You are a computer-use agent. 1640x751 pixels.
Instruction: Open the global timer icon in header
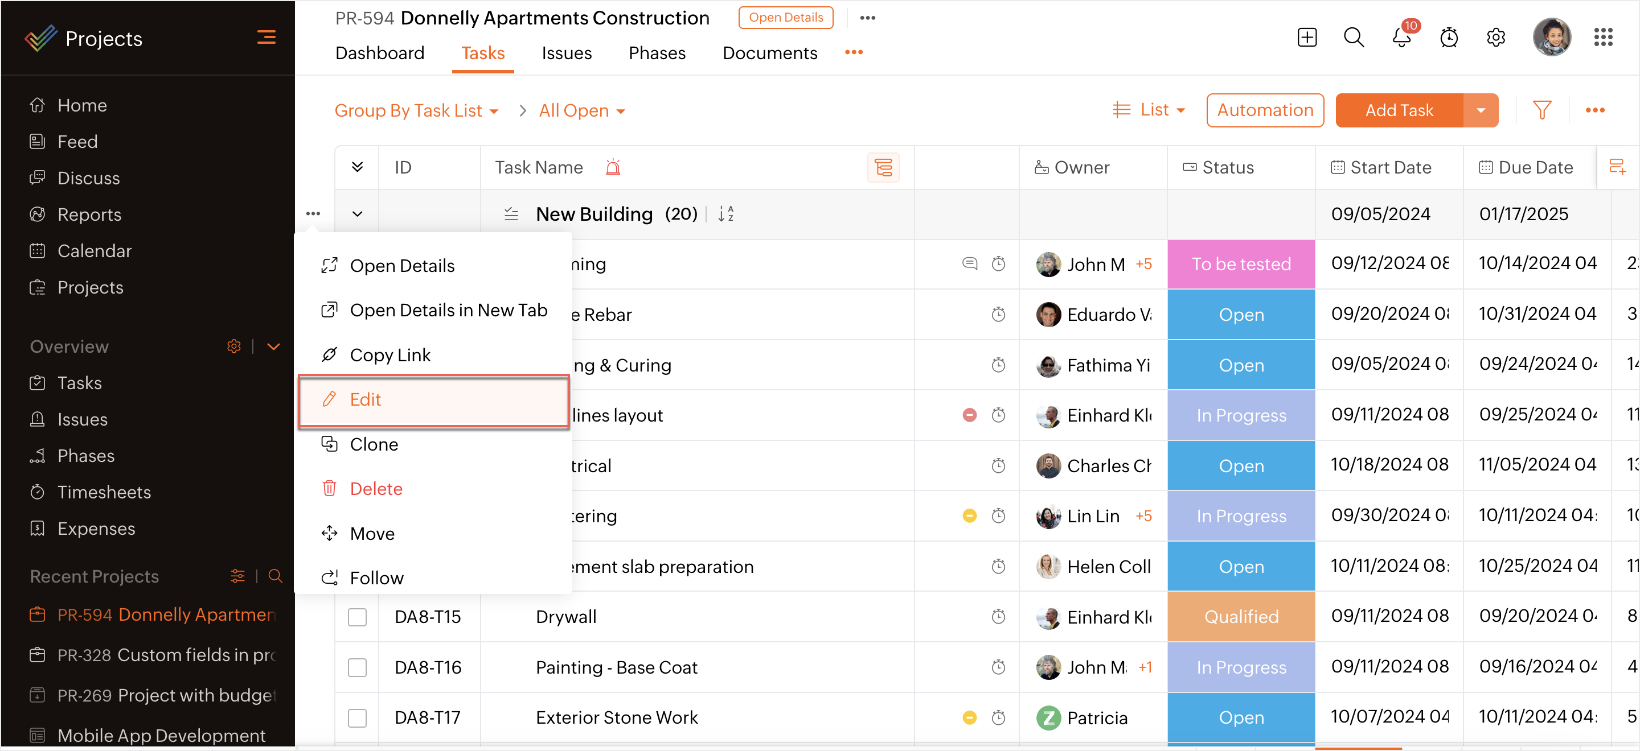tap(1448, 38)
